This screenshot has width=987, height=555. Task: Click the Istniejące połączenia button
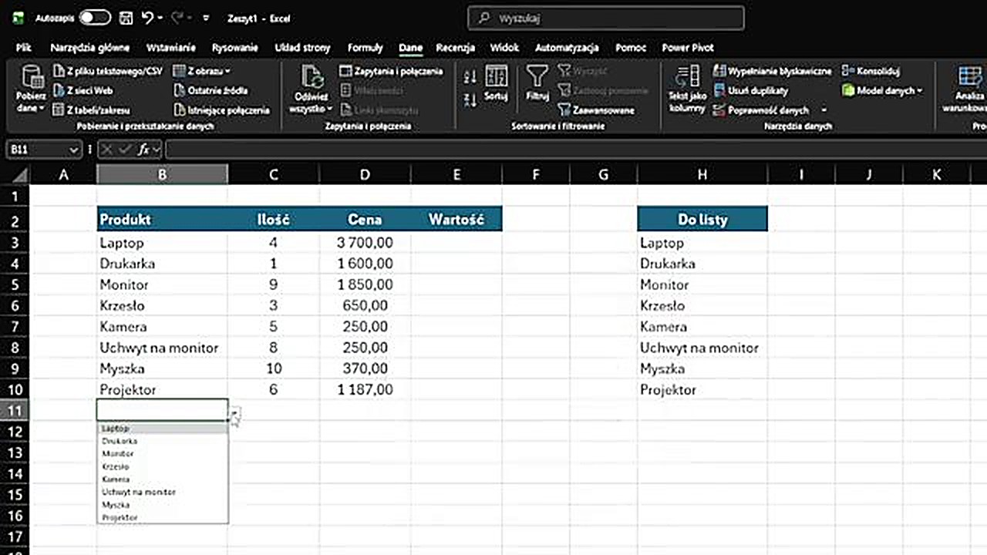click(221, 110)
